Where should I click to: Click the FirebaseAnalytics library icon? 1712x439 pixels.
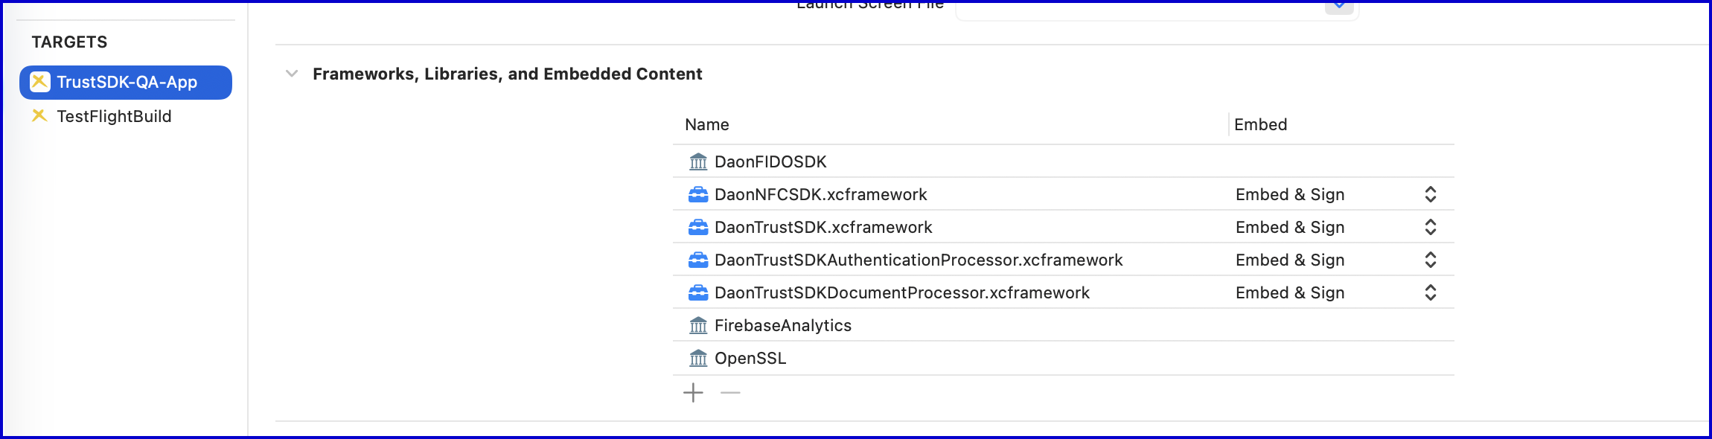(698, 325)
